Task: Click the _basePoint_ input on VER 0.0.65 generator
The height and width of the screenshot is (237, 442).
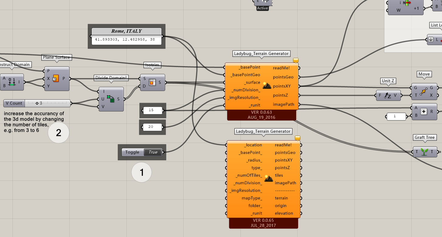Action: [250, 153]
